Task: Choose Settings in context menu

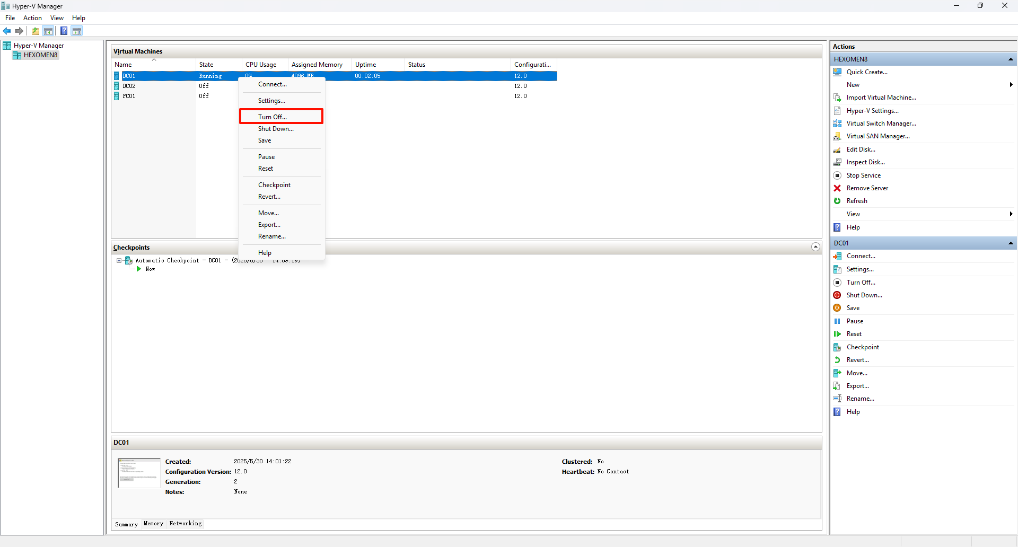Action: click(x=282, y=101)
